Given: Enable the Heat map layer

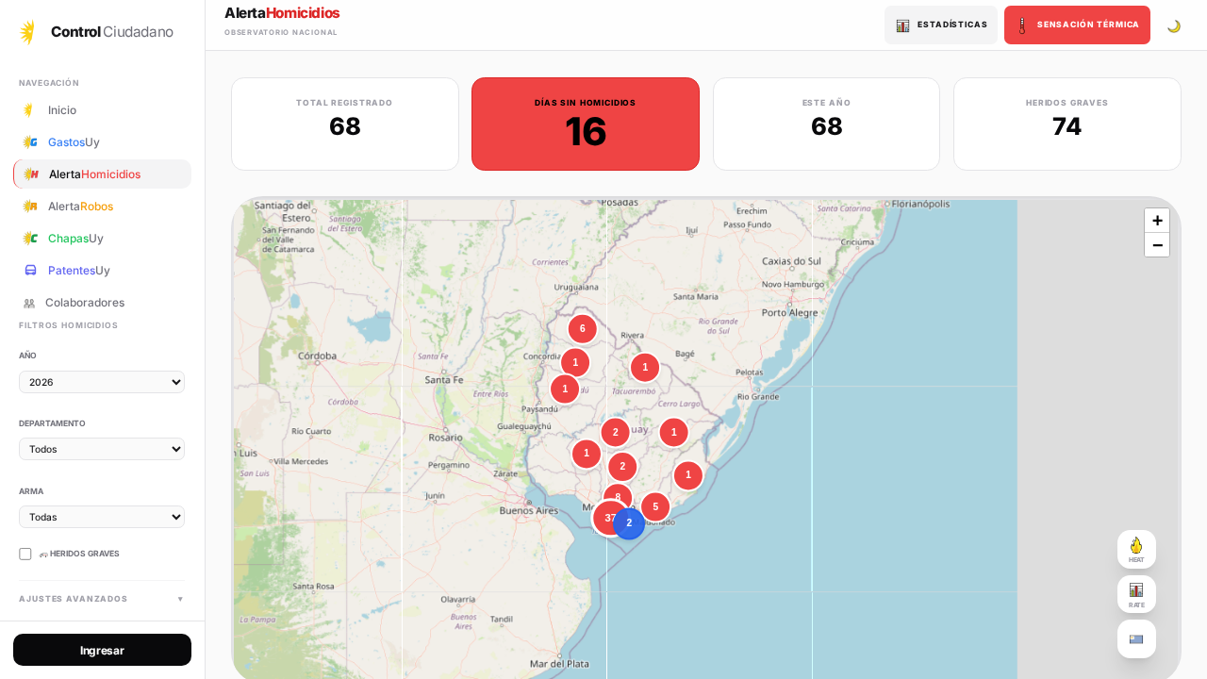Looking at the screenshot, I should point(1136,549).
